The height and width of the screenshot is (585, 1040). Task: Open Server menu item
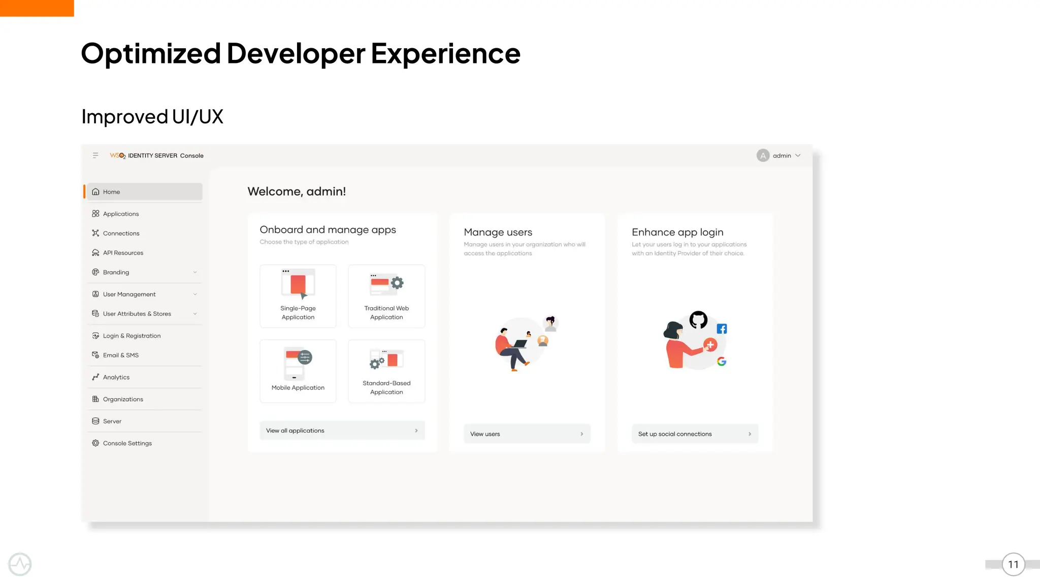point(145,421)
